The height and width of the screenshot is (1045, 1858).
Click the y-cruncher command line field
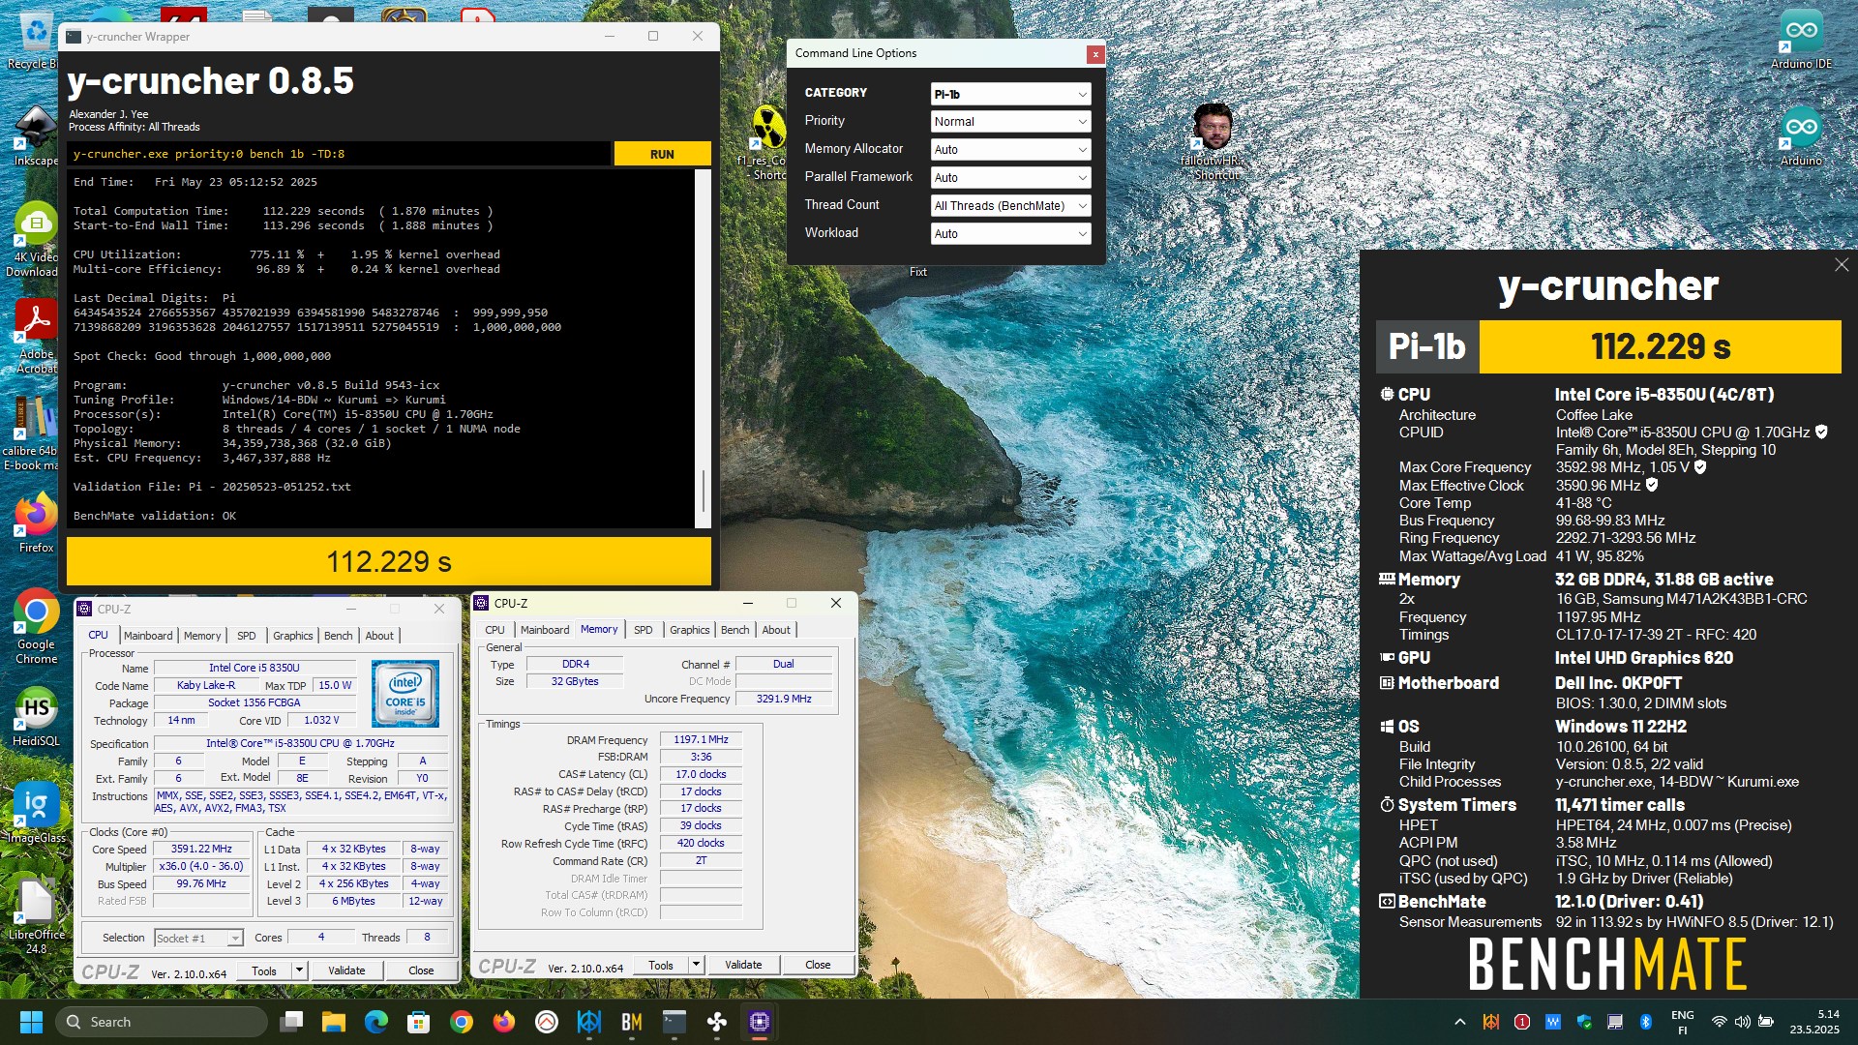(339, 154)
